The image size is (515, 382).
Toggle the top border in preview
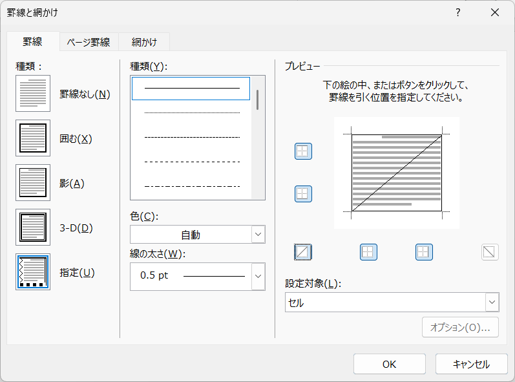[303, 151]
